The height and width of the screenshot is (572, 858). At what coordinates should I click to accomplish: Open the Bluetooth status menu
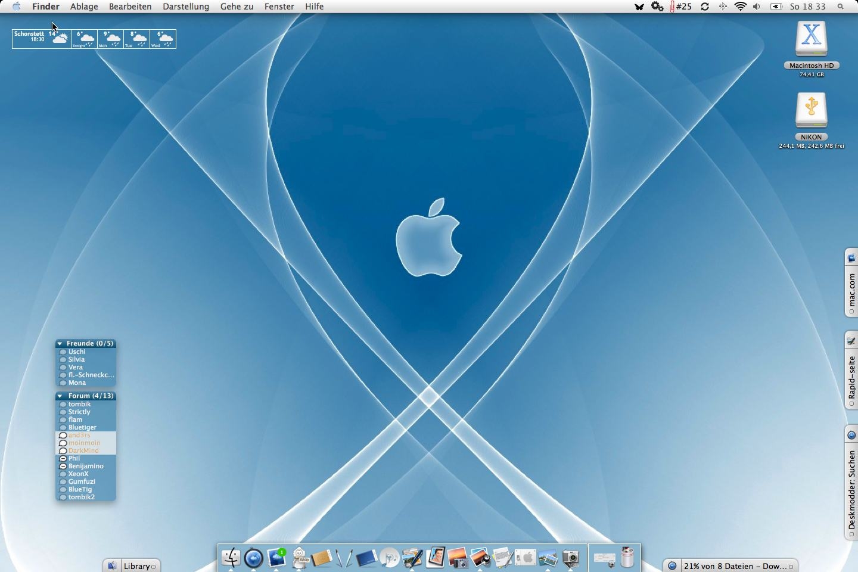point(723,7)
